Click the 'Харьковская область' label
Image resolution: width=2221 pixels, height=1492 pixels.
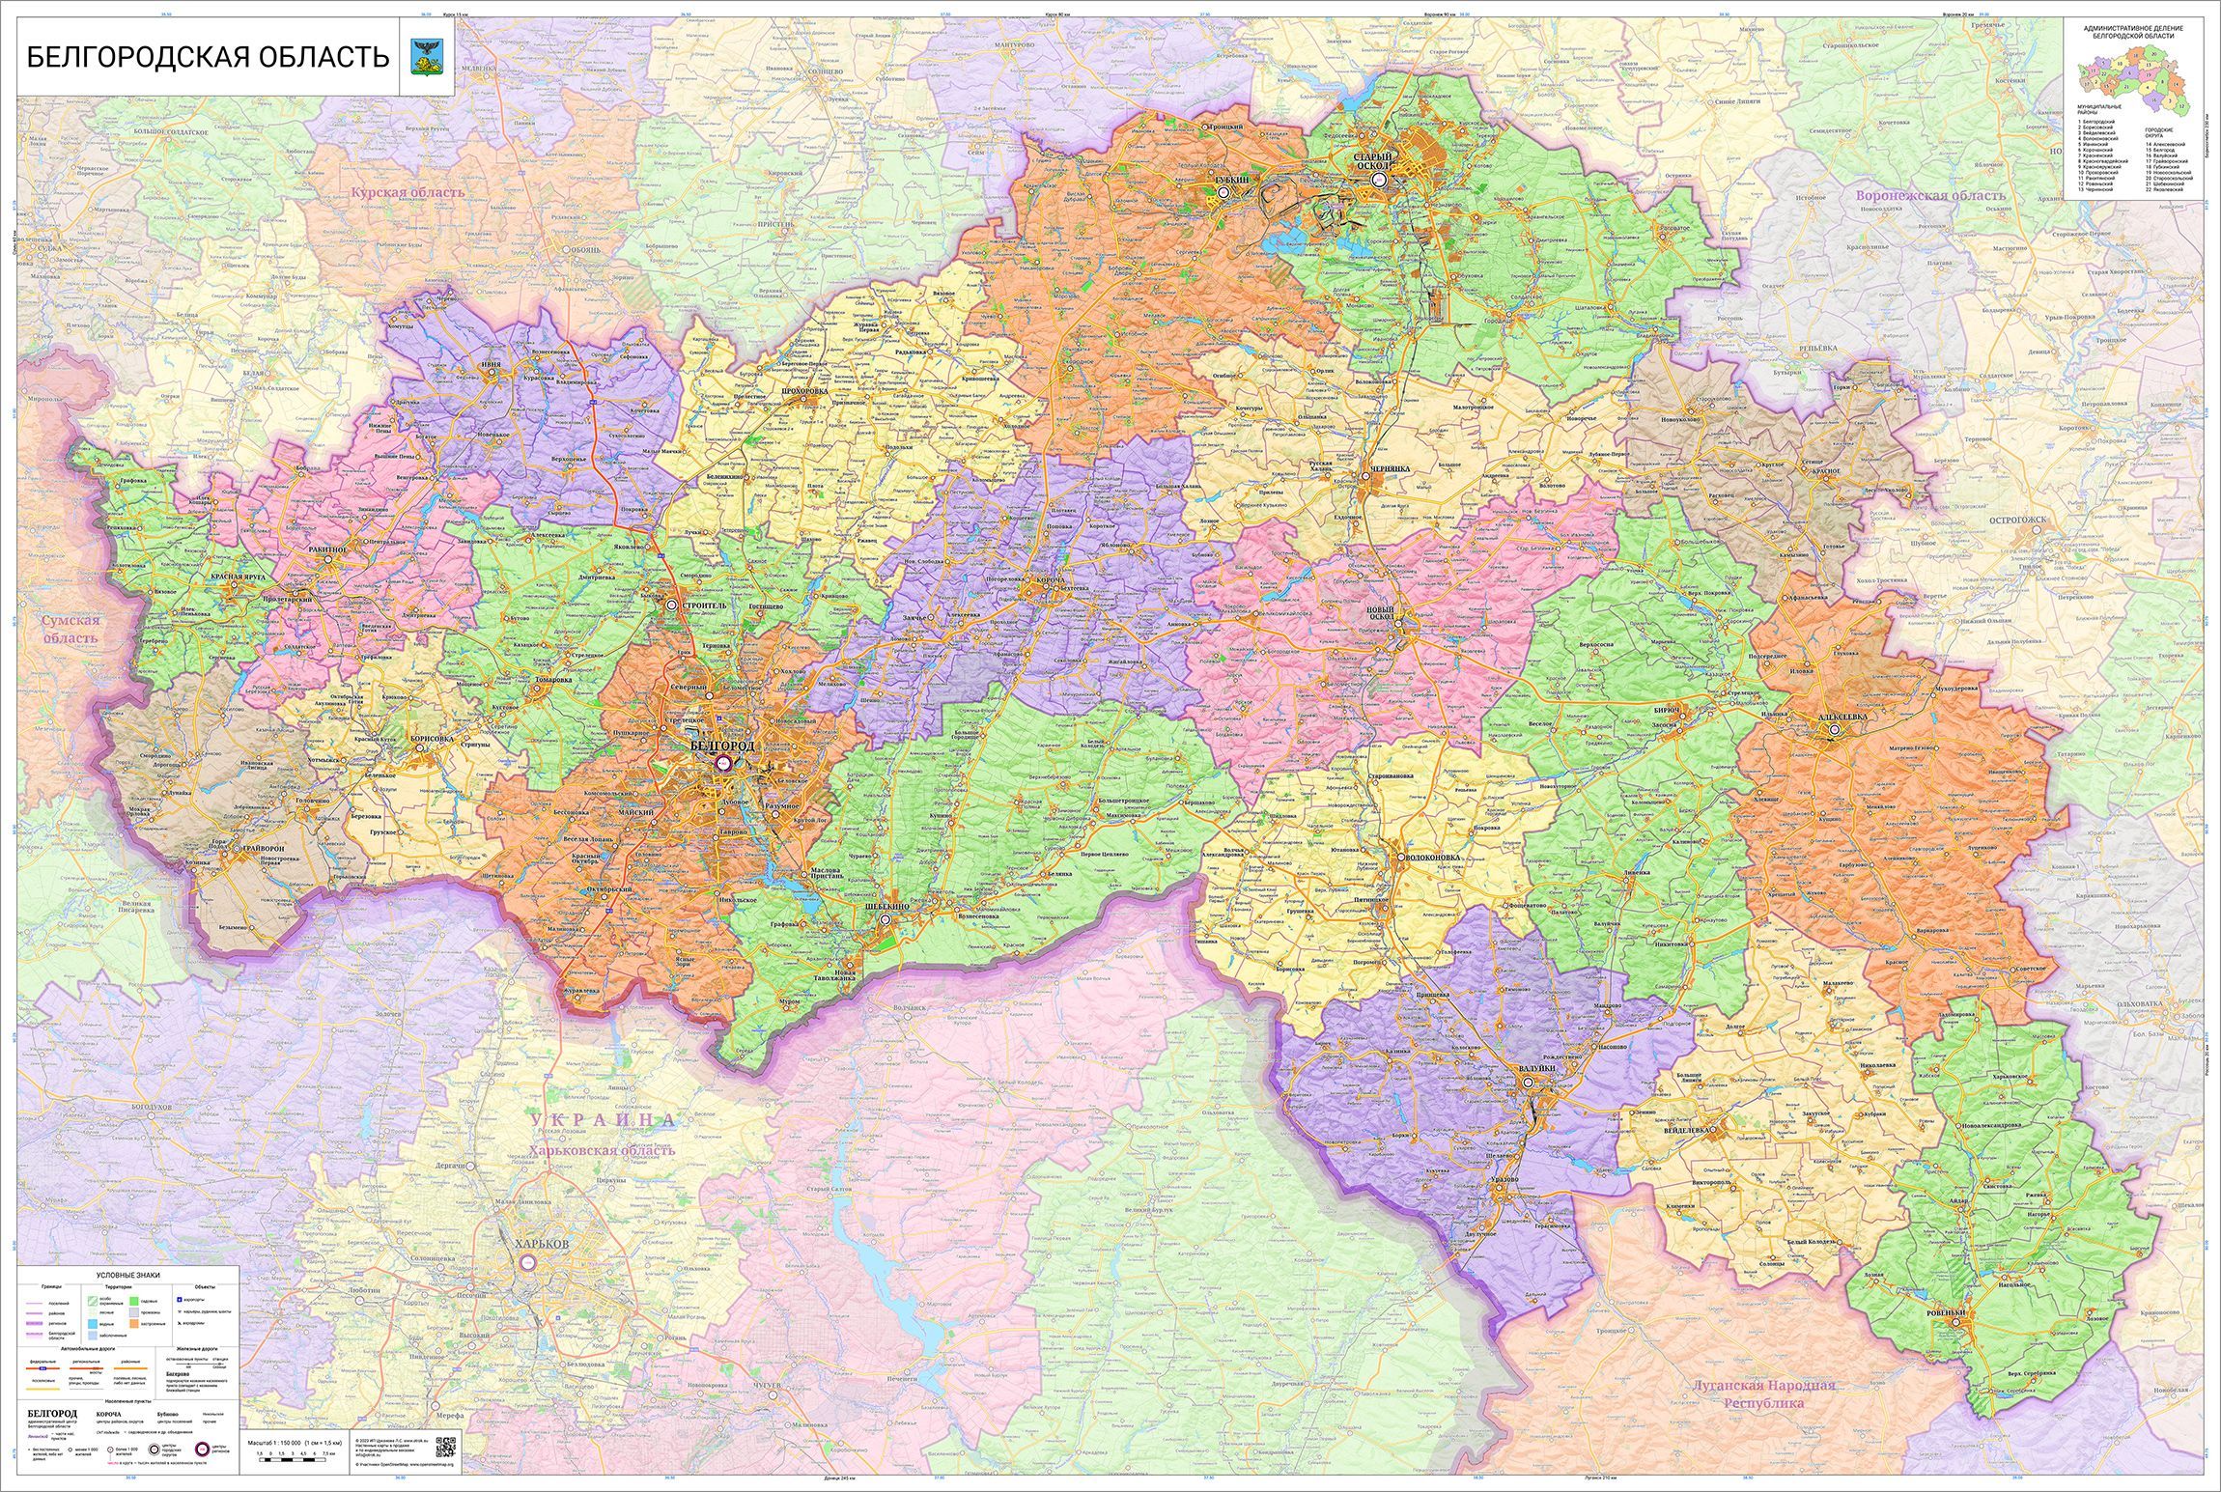601,1150
